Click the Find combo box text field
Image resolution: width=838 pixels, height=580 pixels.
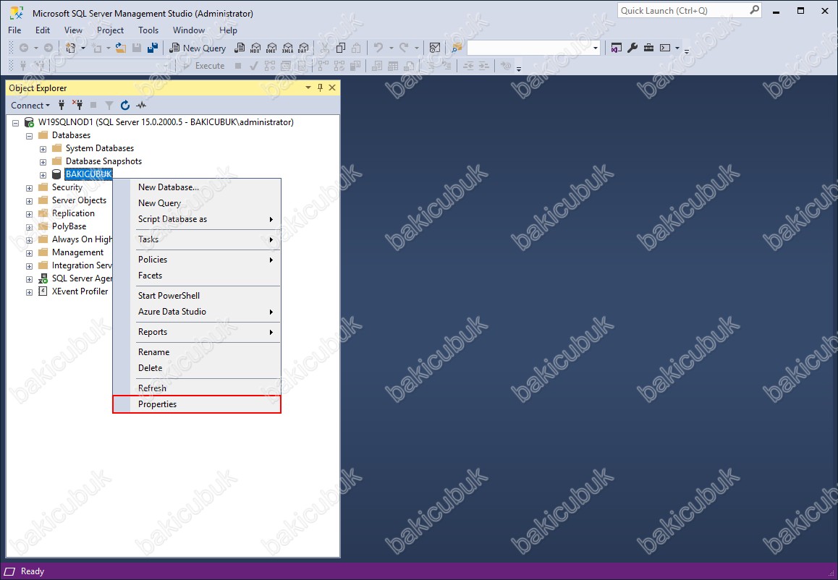pyautogui.click(x=529, y=48)
